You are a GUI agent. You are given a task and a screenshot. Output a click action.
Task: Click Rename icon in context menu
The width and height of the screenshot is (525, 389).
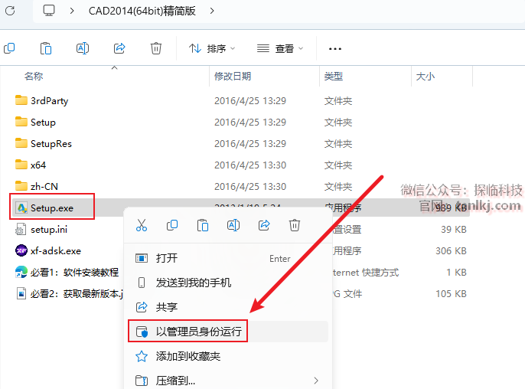(x=233, y=225)
